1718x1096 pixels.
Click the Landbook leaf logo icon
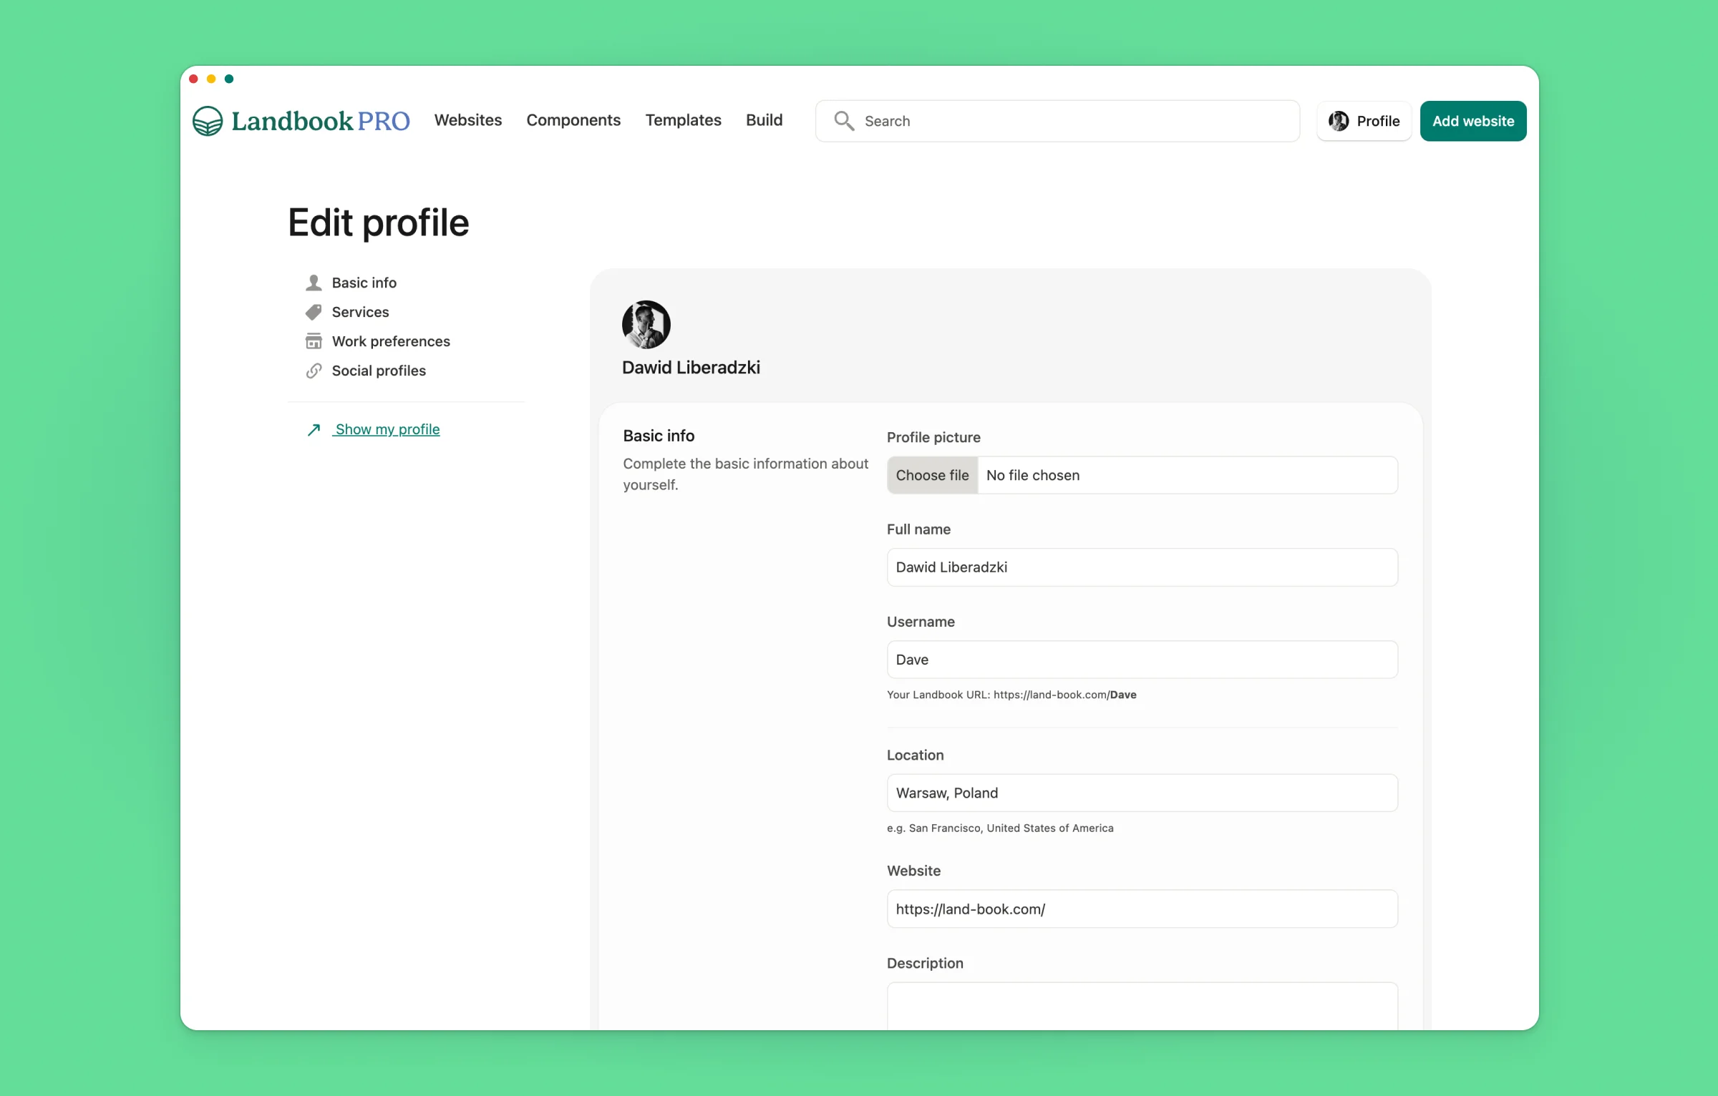[208, 121]
